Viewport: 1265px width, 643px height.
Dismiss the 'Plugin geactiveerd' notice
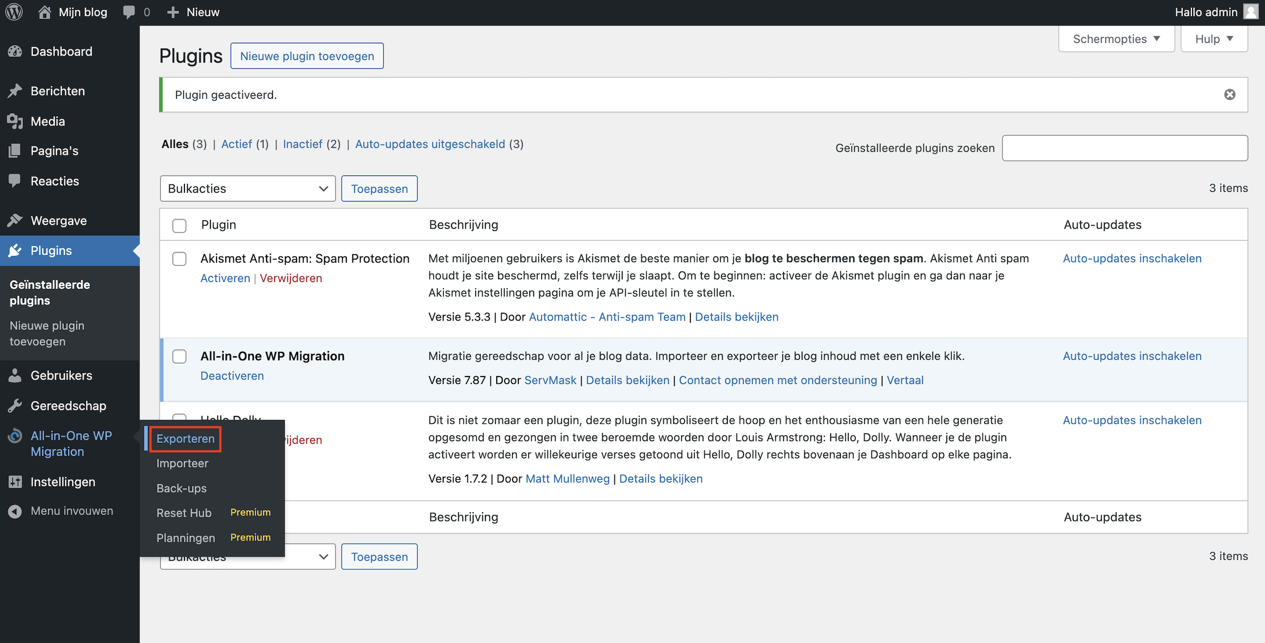click(x=1230, y=94)
